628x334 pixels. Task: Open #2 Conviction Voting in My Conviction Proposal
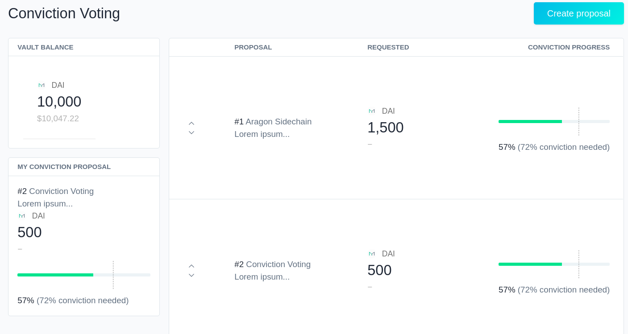pyautogui.click(x=55, y=191)
